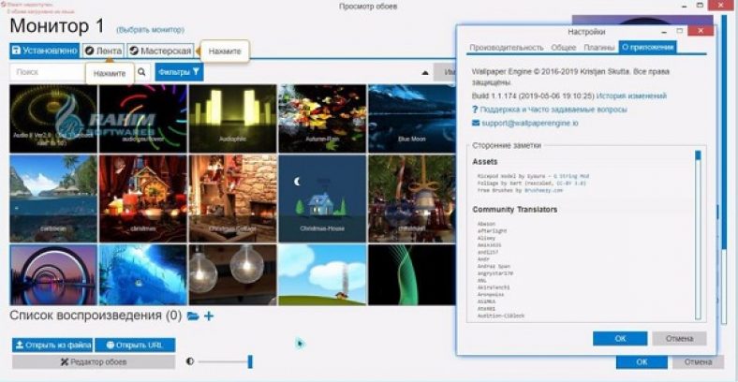Select the Christmas bell ornaments thumbnail
Image resolution: width=738 pixels, height=382 pixels.
(x=411, y=198)
